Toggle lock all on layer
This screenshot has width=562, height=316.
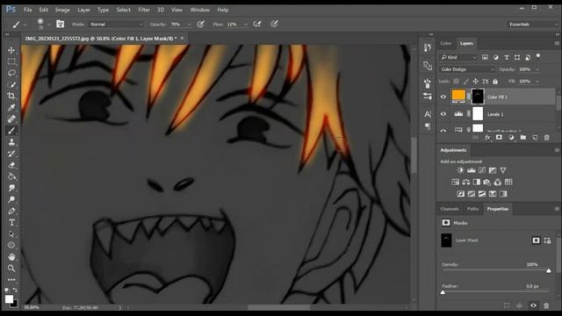point(495,82)
